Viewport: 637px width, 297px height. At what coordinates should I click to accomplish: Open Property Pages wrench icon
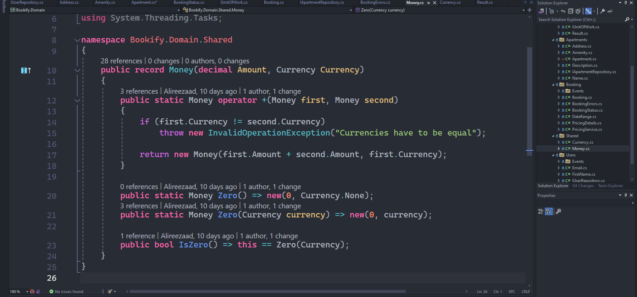pyautogui.click(x=558, y=211)
